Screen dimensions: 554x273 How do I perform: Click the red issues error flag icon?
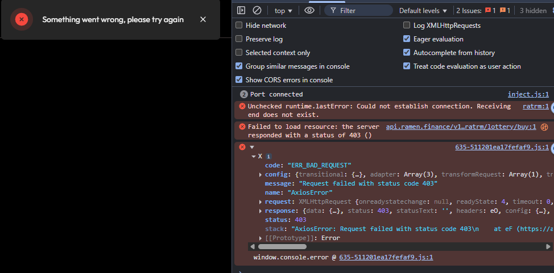pos(488,11)
